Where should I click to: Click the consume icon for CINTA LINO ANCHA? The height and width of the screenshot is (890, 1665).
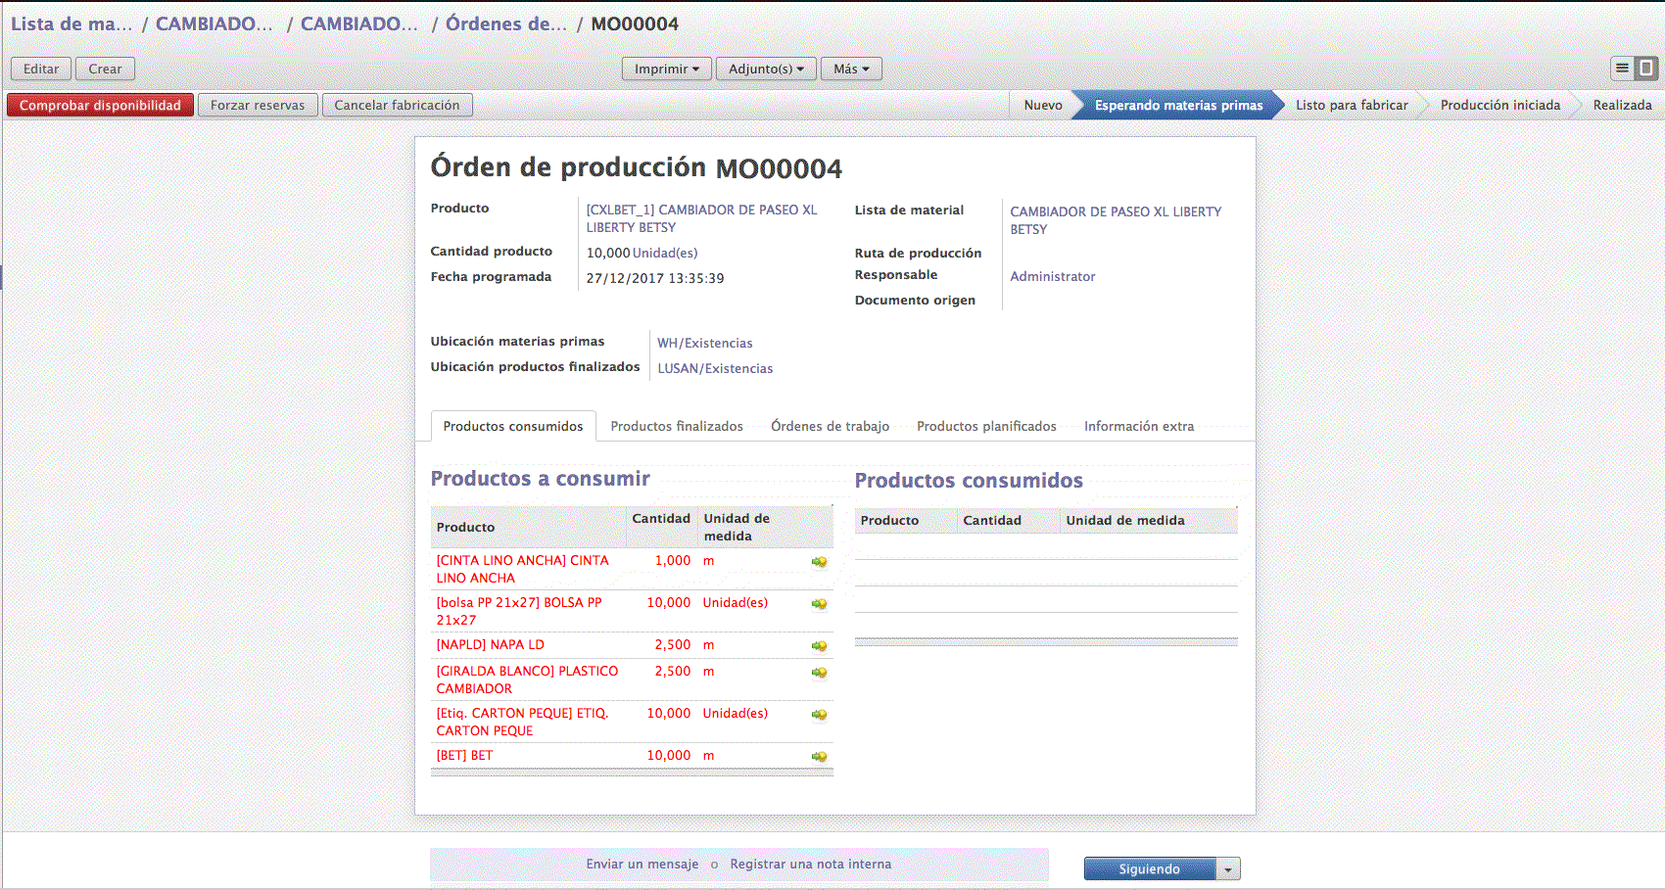click(819, 562)
